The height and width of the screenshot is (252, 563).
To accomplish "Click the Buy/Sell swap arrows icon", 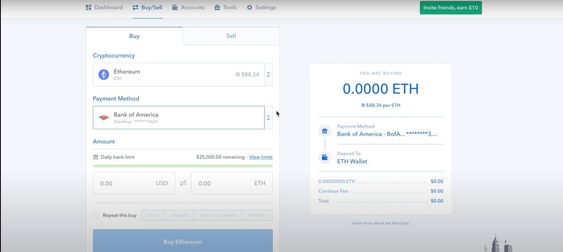I will [136, 7].
